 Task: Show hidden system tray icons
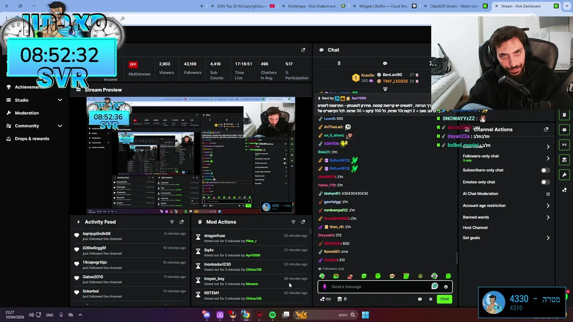tap(80, 315)
